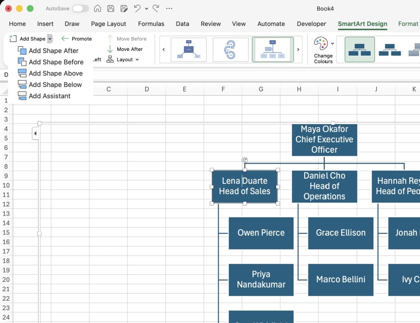Collapse the SmartArt text pane arrow

[35, 133]
